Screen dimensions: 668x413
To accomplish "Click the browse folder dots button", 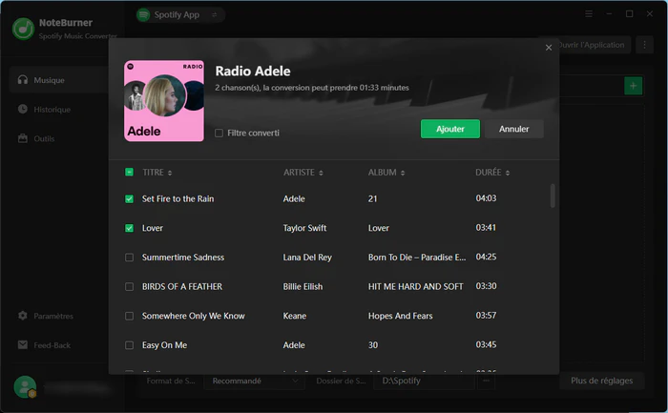I will 486,382.
